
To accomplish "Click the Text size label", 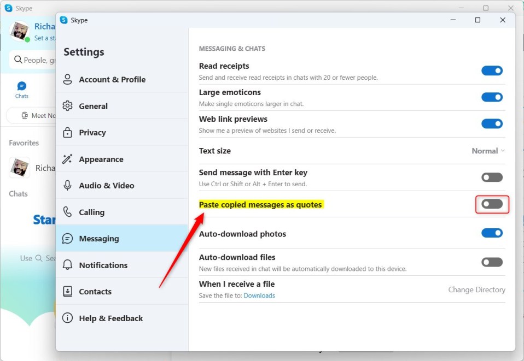I will point(215,151).
